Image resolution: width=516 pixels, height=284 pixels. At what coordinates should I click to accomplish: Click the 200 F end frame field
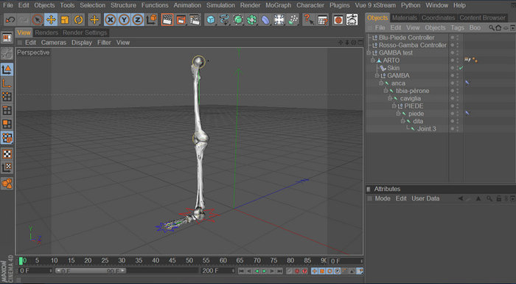[x=217, y=271]
